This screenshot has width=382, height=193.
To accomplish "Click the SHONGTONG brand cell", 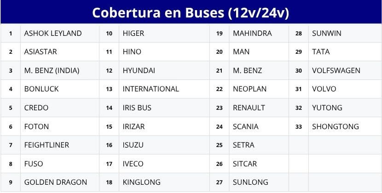I will click(345, 126).
